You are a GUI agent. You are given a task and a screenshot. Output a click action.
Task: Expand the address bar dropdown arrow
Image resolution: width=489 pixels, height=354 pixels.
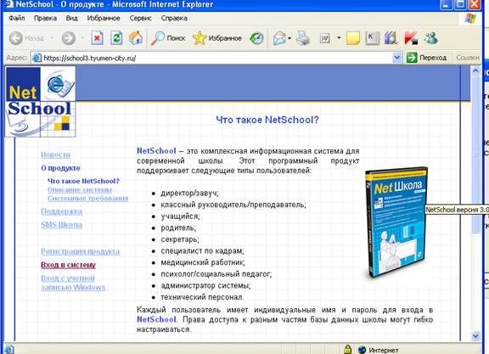[396, 58]
